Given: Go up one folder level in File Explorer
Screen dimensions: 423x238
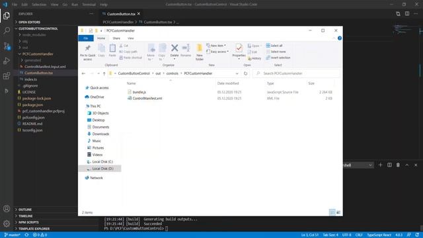Looking at the screenshot, I should (x=104, y=73).
